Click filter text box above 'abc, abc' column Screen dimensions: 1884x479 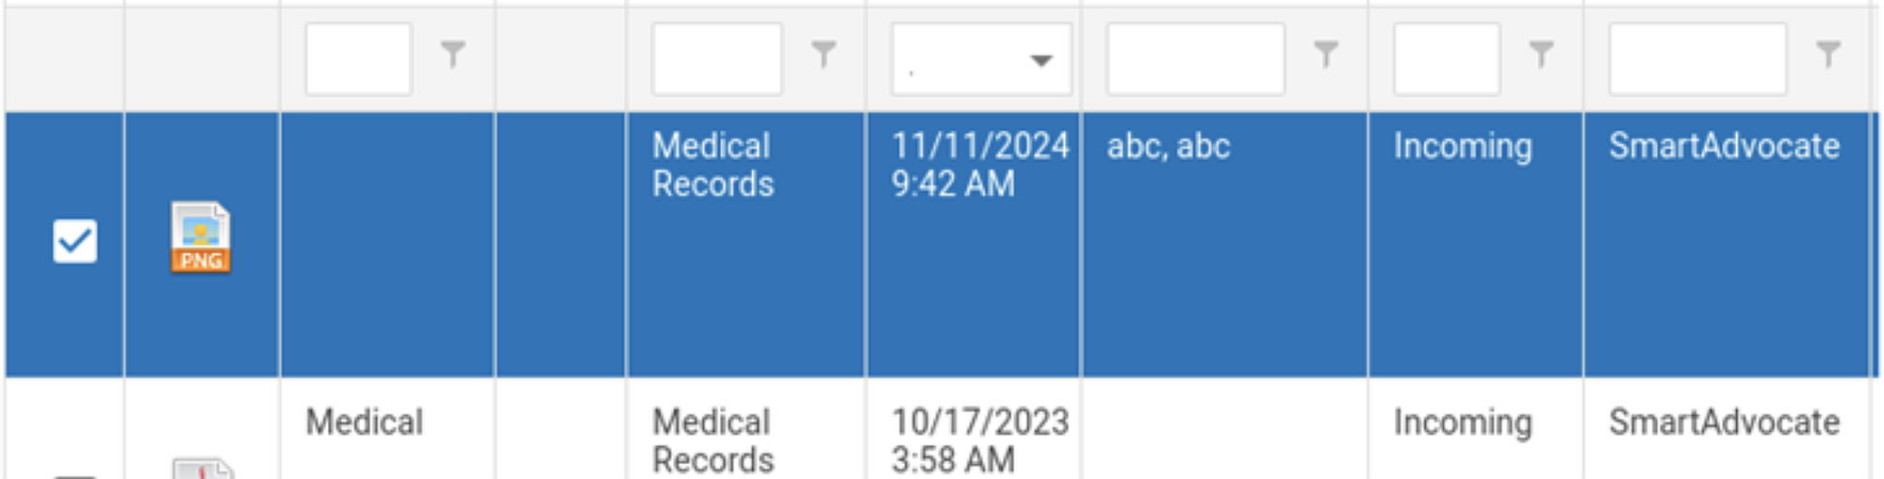pos(1195,59)
